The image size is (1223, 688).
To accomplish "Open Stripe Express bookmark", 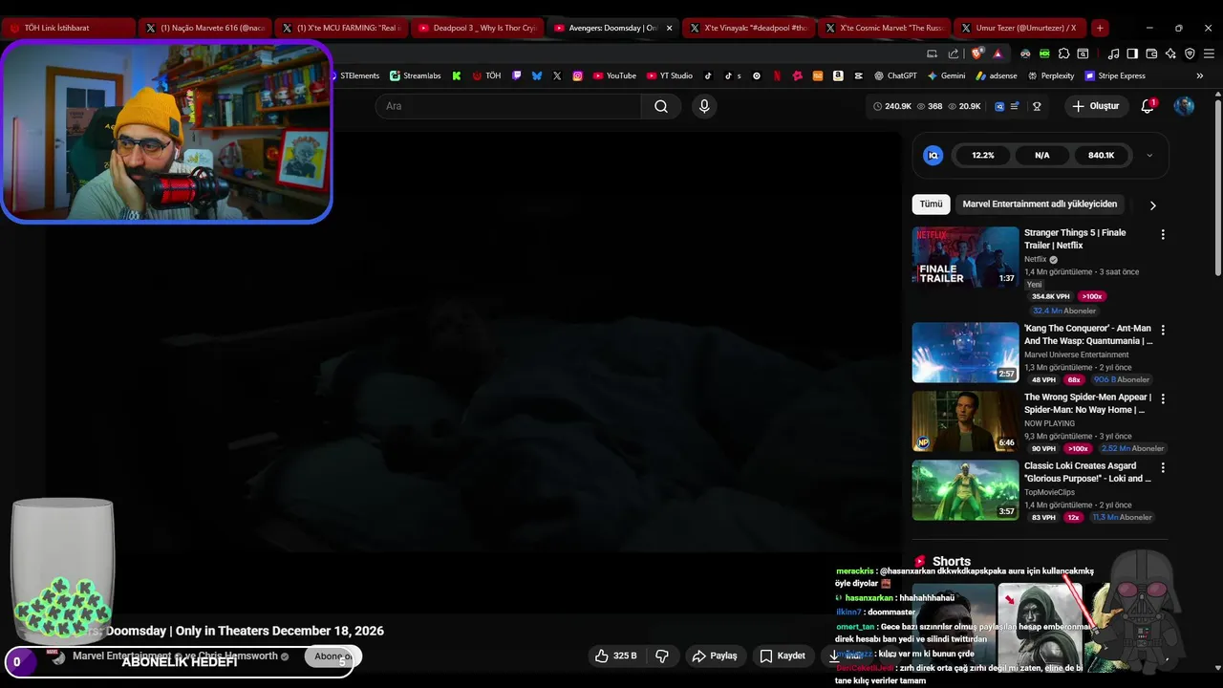I will point(1114,75).
